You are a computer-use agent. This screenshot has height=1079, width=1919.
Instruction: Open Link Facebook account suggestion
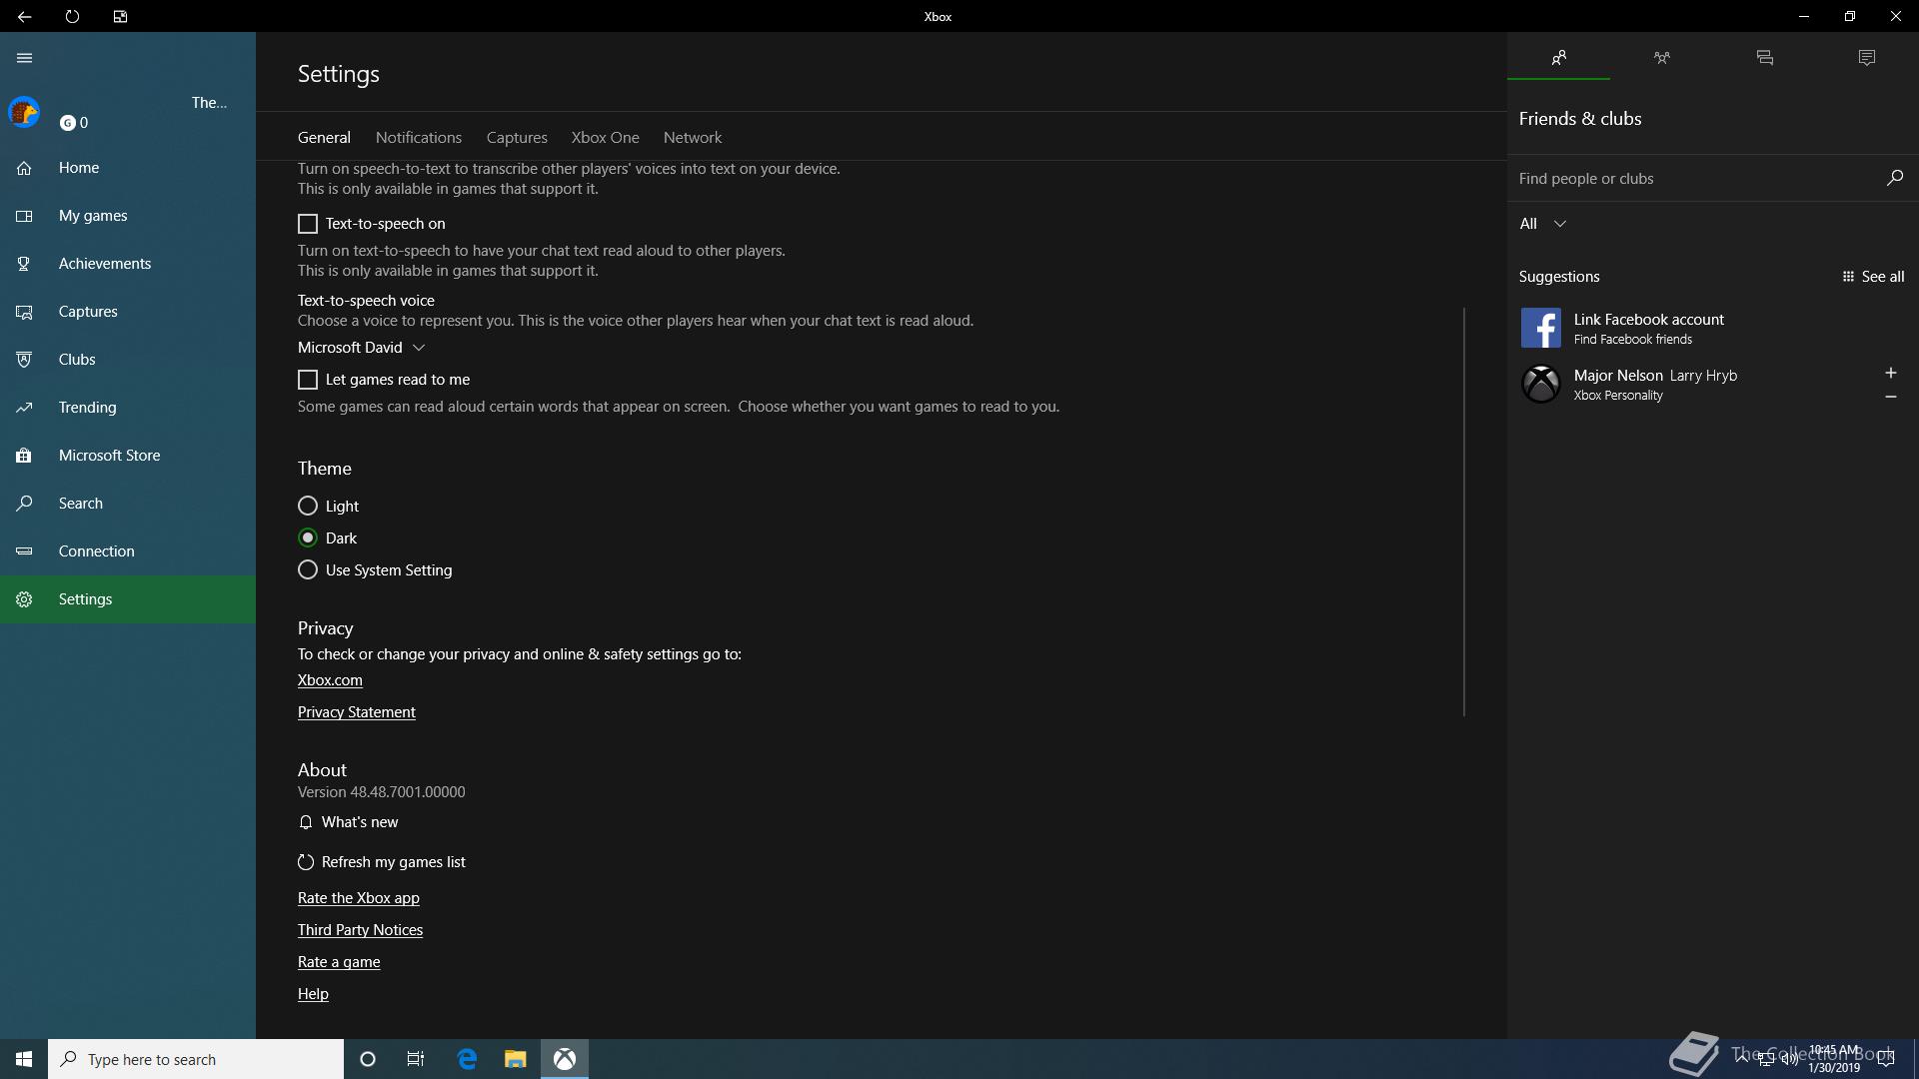pyautogui.click(x=1711, y=328)
